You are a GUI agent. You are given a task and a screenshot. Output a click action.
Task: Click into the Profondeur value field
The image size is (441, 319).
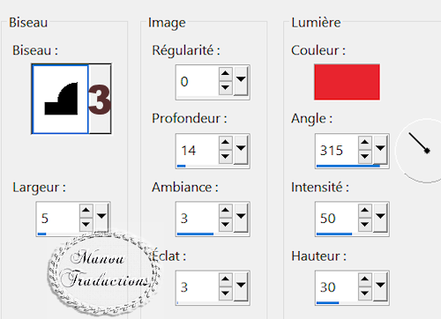tap(198, 150)
